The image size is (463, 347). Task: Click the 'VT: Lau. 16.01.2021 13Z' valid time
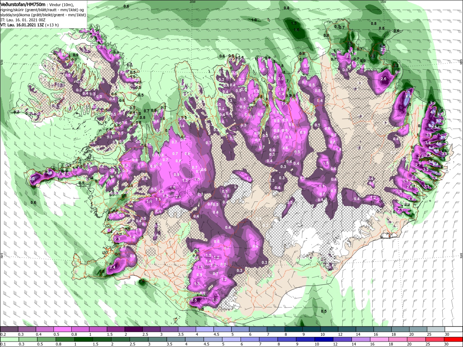pos(22,25)
